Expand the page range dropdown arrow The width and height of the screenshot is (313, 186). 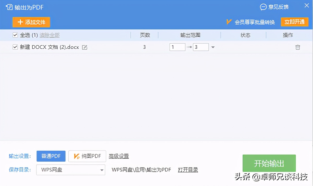click(213, 47)
